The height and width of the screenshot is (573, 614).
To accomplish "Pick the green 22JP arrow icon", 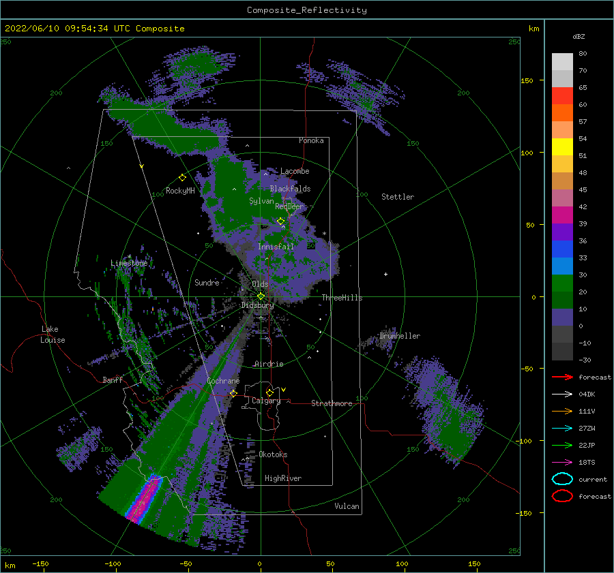I will [562, 445].
